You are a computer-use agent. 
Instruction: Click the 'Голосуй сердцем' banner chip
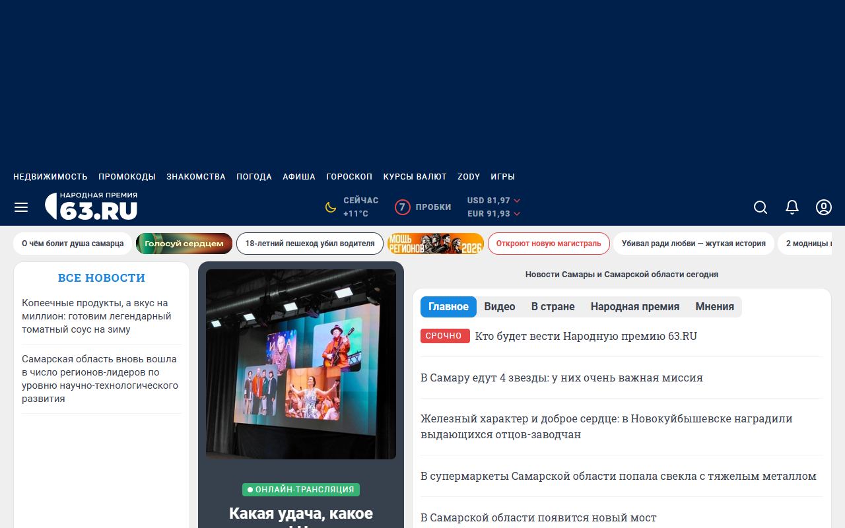pyautogui.click(x=184, y=244)
